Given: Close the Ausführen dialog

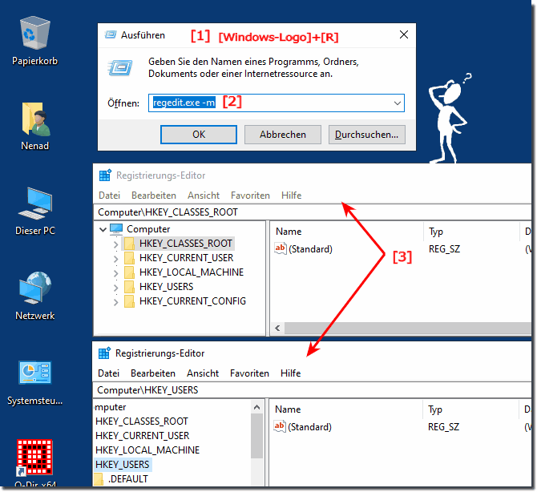Looking at the screenshot, I should pos(404,34).
